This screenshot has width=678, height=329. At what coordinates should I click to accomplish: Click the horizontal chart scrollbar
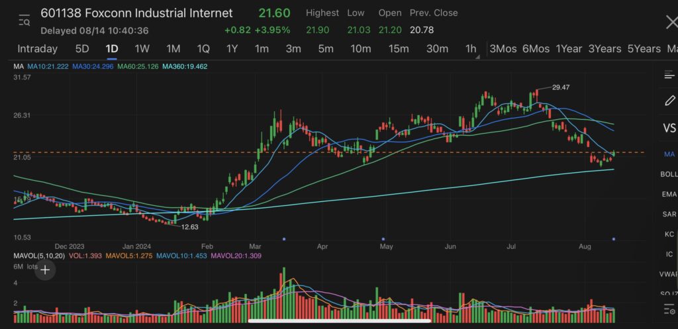[340, 321]
